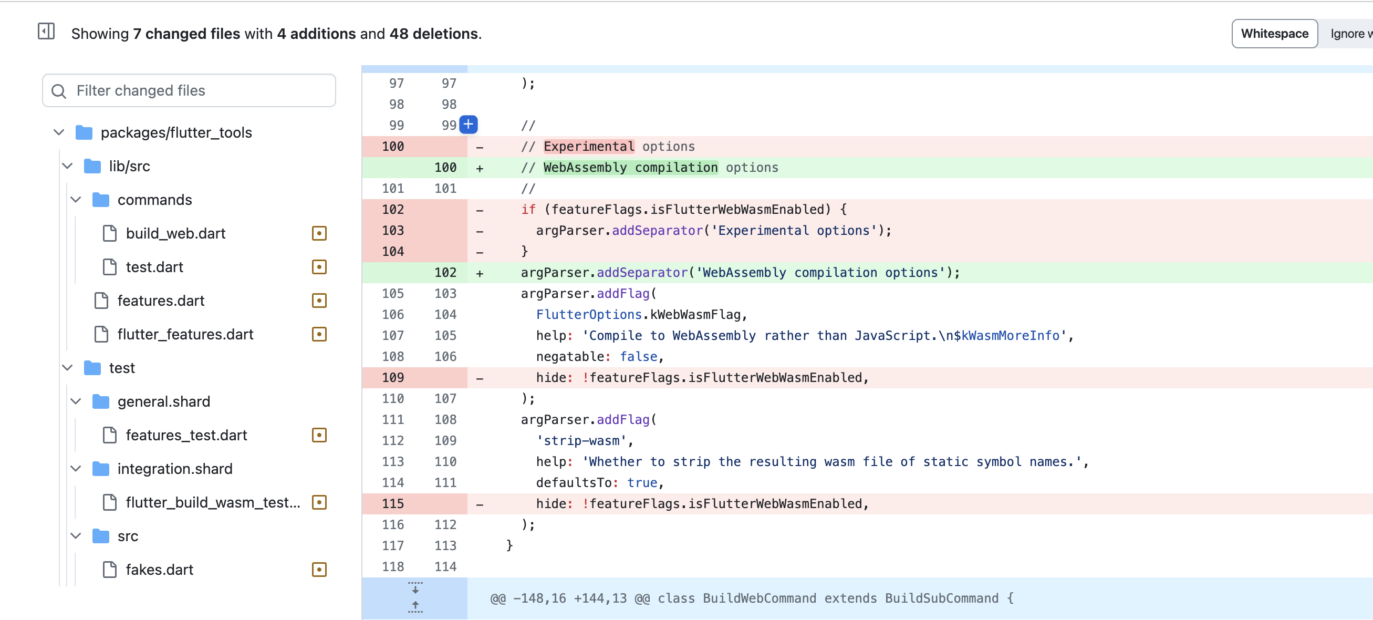
Task: Click the modified status icon for build_web.dart
Action: 319,233
